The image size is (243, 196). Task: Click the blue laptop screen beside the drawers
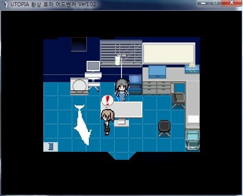pos(135,79)
